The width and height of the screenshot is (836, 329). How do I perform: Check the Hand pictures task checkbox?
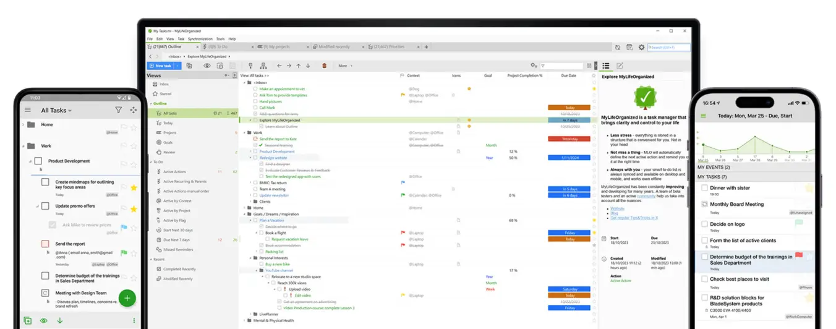(x=255, y=101)
